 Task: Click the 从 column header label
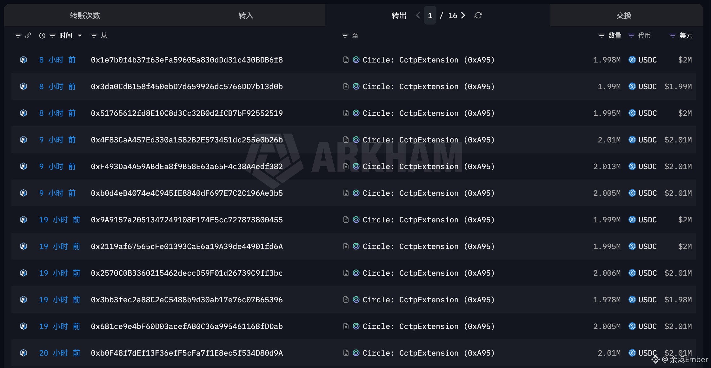point(104,36)
